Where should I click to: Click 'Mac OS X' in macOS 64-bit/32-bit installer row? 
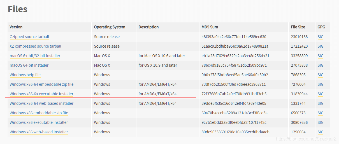click(102, 56)
